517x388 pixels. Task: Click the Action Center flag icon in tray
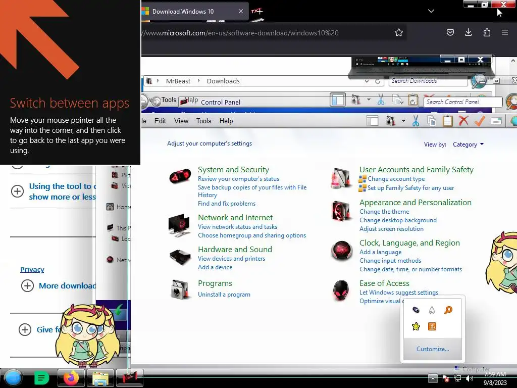pos(445,378)
